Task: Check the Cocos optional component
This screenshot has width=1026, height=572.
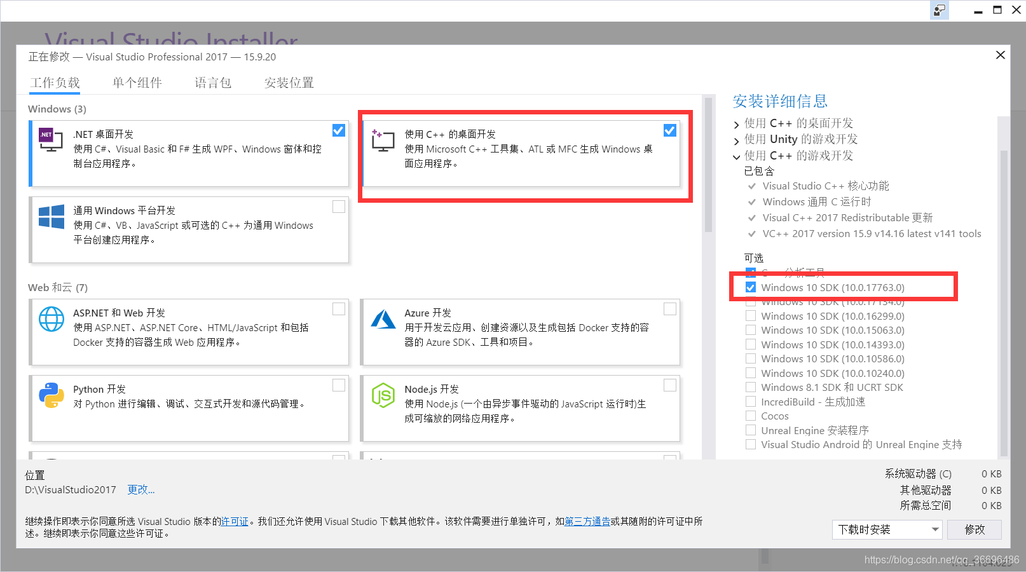Action: [x=751, y=416]
